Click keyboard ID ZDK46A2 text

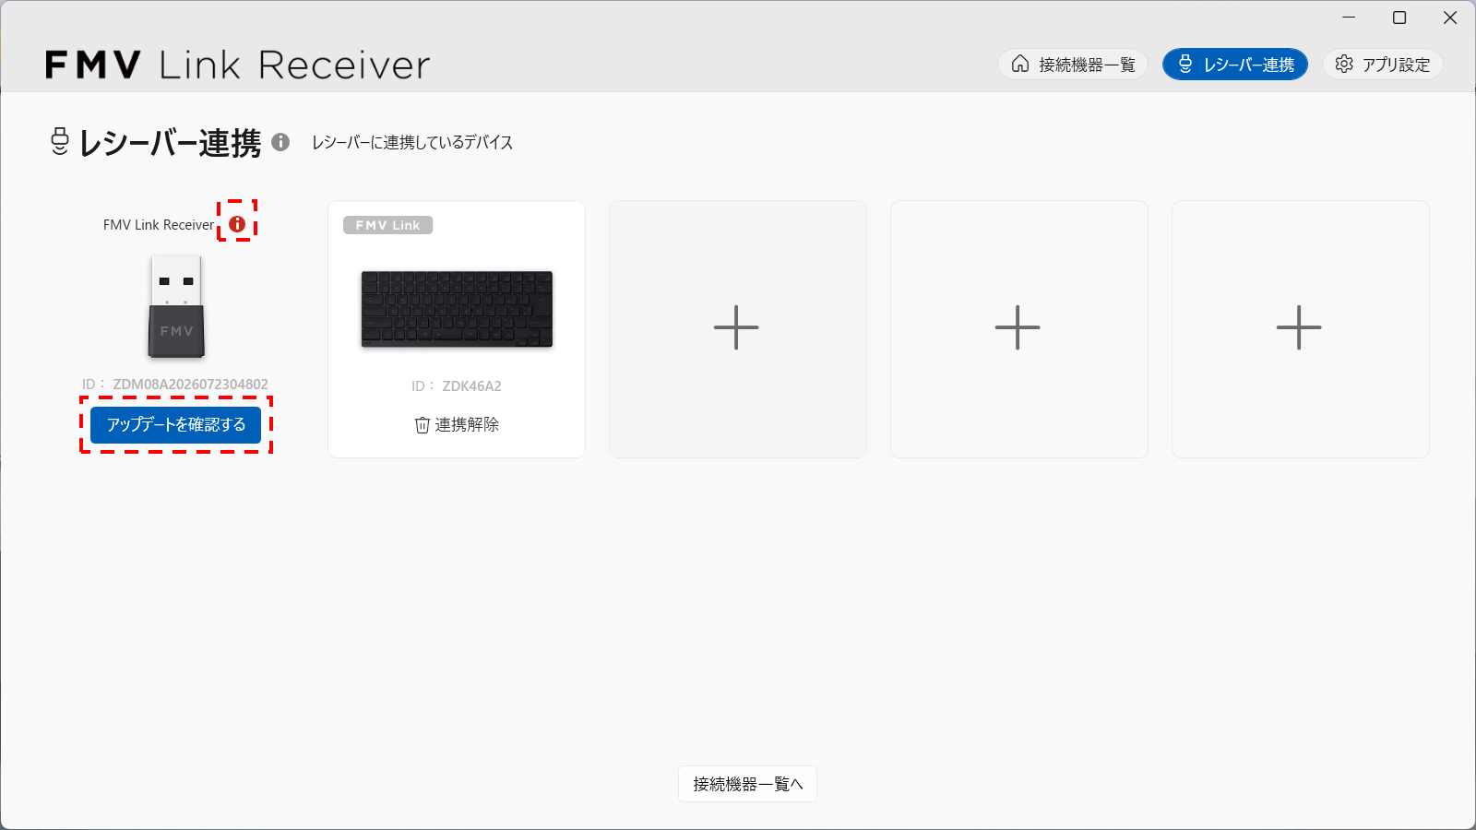tap(457, 385)
